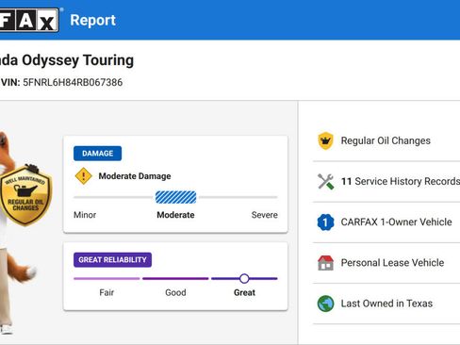Click the Fair reliability segment bar
460x345 pixels.
[x=107, y=278]
